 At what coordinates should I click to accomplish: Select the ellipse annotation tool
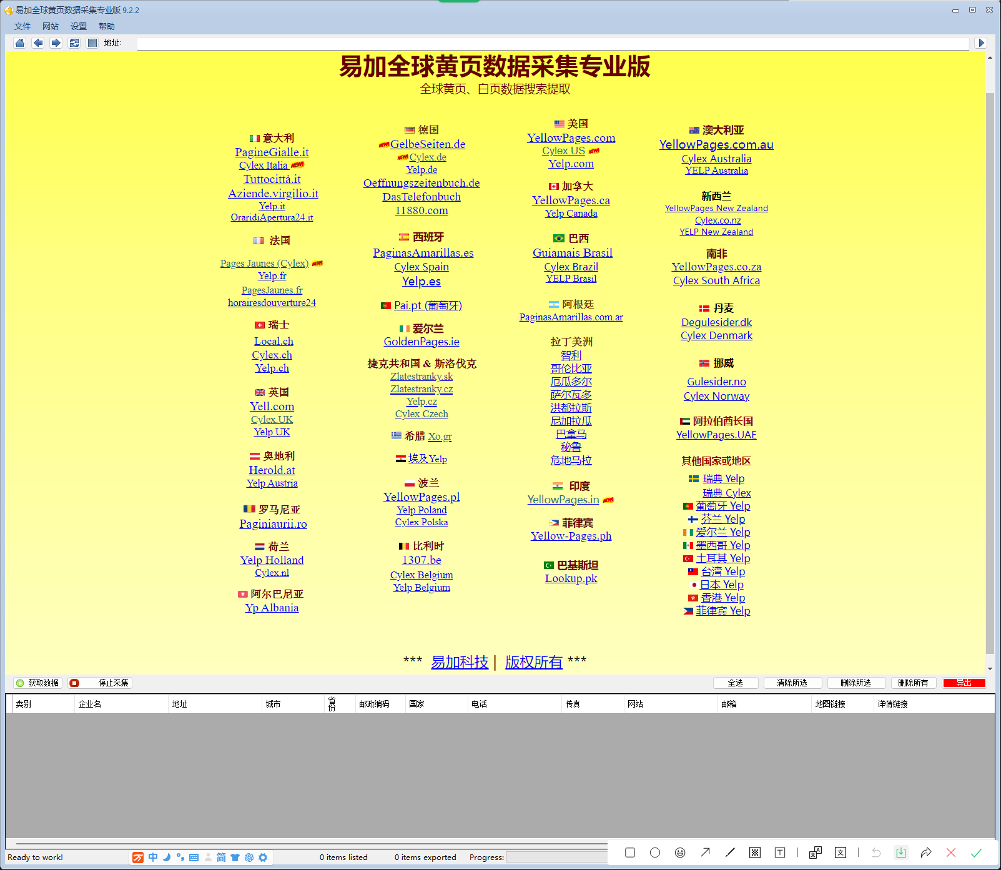pyautogui.click(x=655, y=853)
